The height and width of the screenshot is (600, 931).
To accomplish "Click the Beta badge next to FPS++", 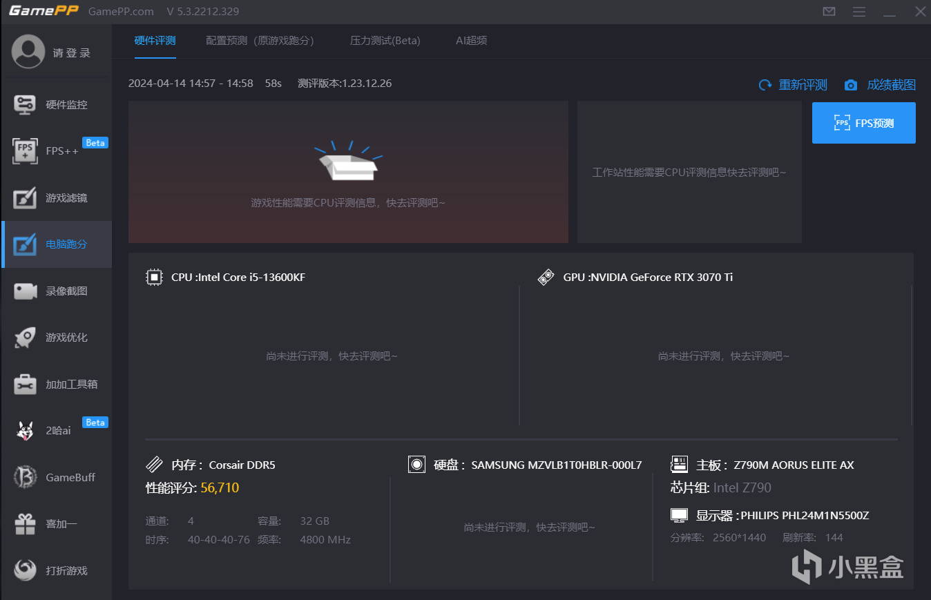I will point(95,143).
